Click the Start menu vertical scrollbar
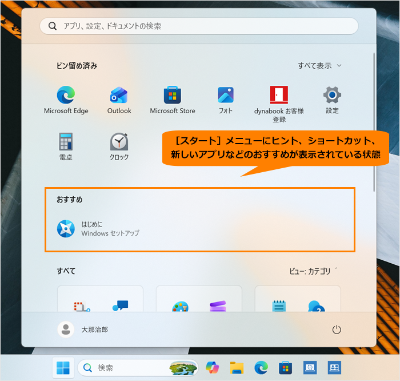The height and width of the screenshot is (381, 400). pyautogui.click(x=374, y=122)
